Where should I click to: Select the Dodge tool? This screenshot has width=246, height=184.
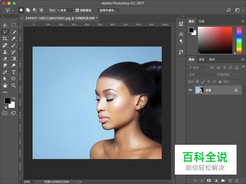pos(13,65)
